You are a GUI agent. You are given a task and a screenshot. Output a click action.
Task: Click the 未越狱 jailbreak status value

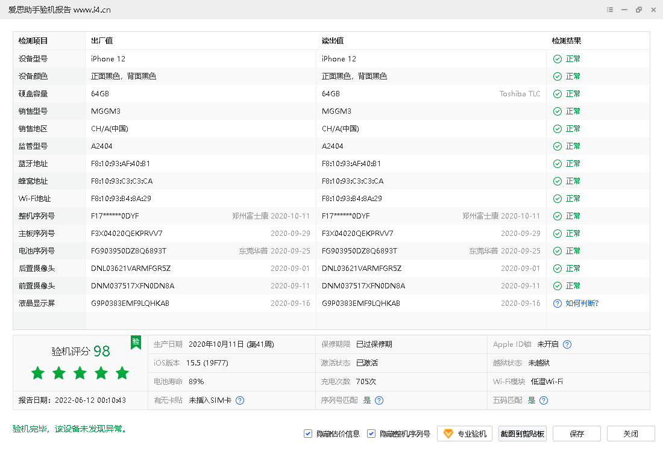pos(539,363)
